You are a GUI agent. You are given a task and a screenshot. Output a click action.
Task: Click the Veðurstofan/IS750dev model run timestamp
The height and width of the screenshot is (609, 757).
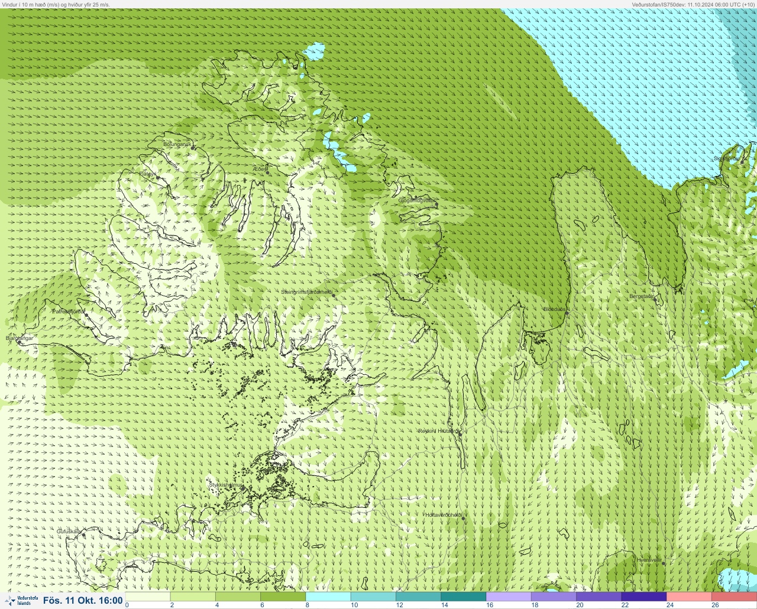(693, 4)
